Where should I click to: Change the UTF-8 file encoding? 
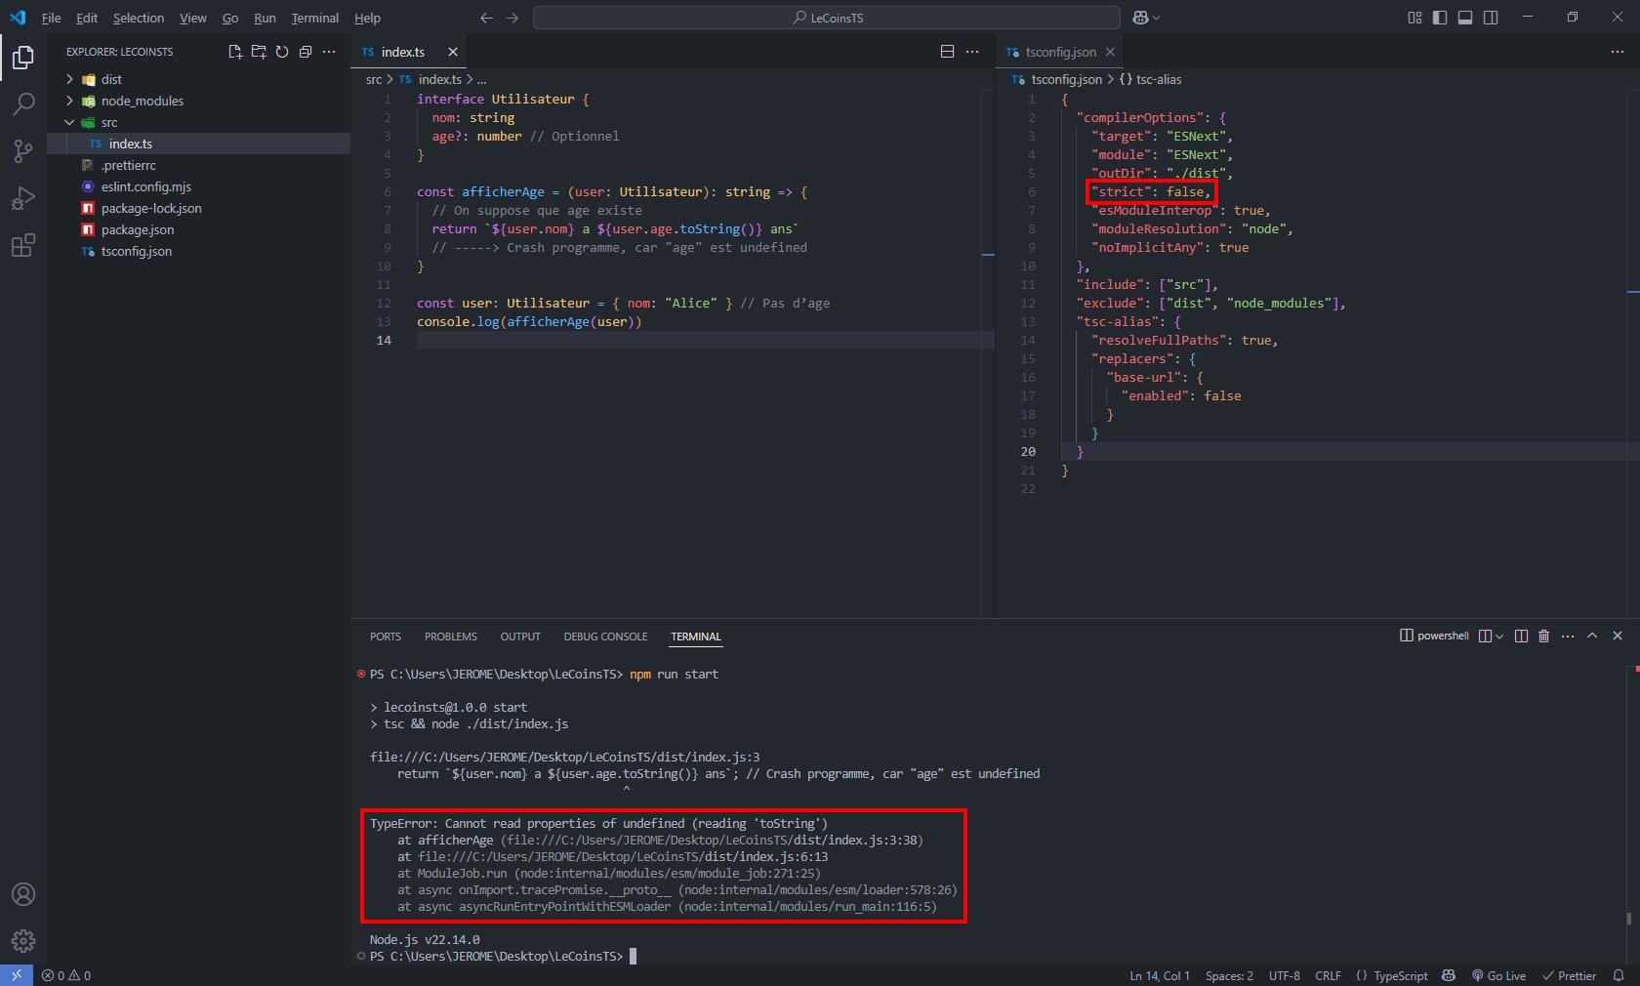point(1284,975)
